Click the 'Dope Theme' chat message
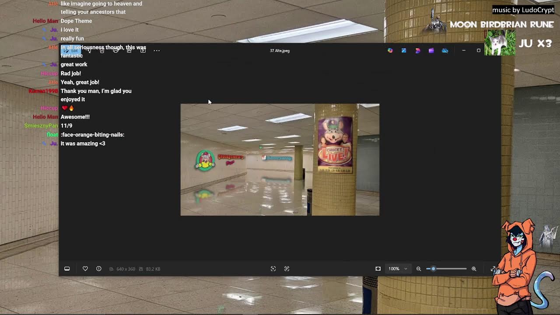Image resolution: width=560 pixels, height=315 pixels. pyautogui.click(x=76, y=21)
